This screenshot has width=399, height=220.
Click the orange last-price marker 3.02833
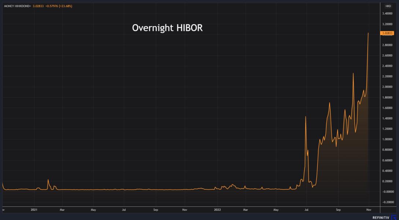387,33
